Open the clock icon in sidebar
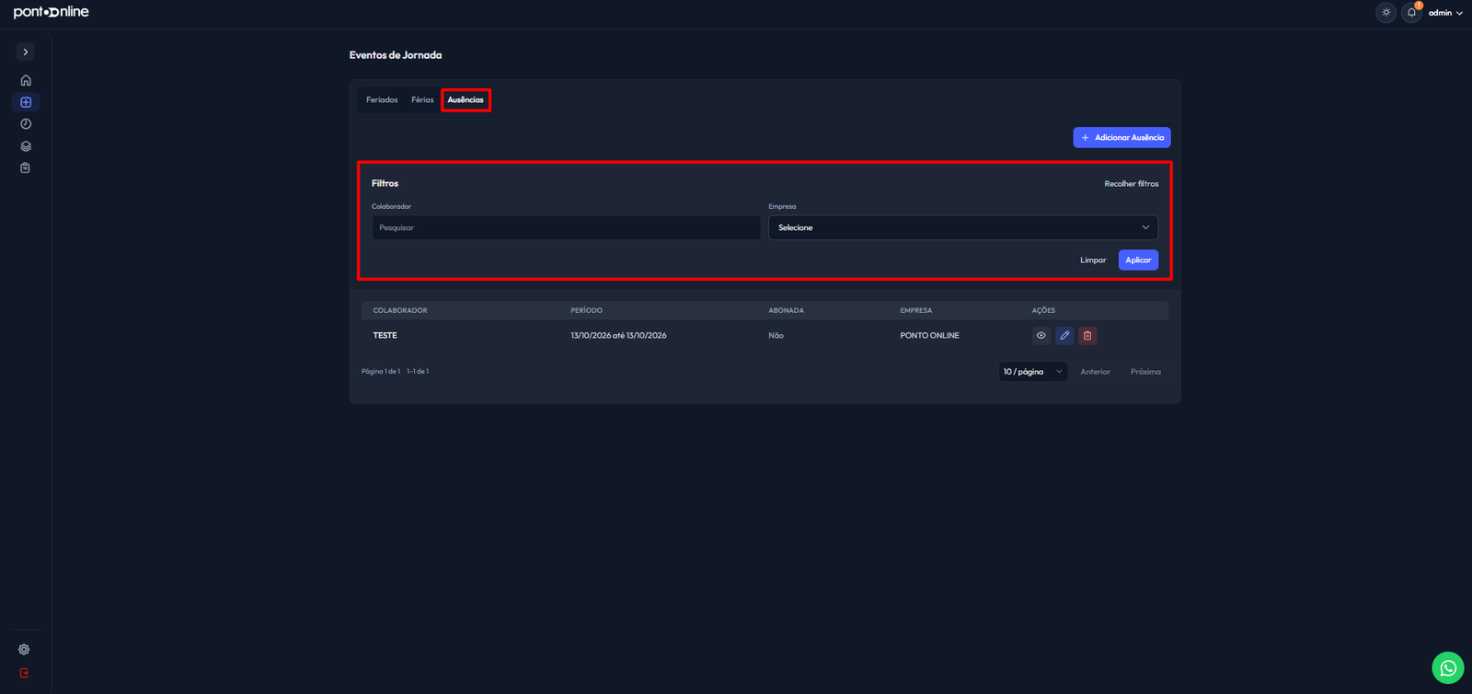1472x694 pixels. tap(26, 124)
